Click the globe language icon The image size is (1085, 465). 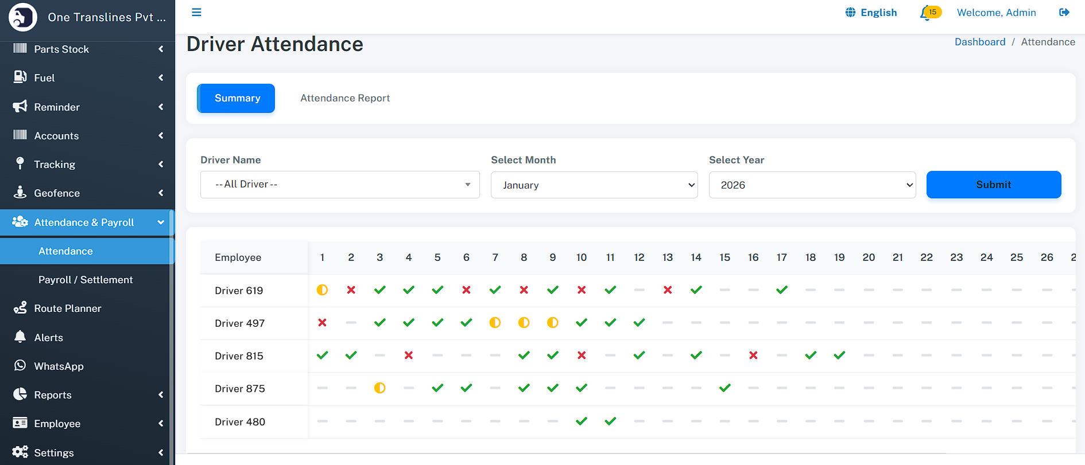(x=850, y=13)
